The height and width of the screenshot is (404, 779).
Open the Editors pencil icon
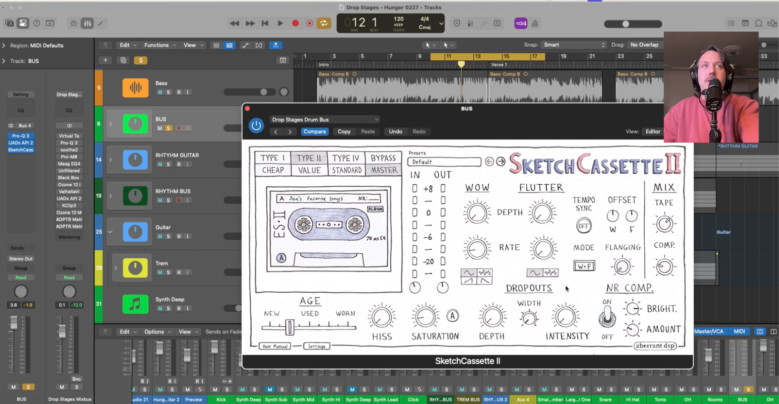101,23
